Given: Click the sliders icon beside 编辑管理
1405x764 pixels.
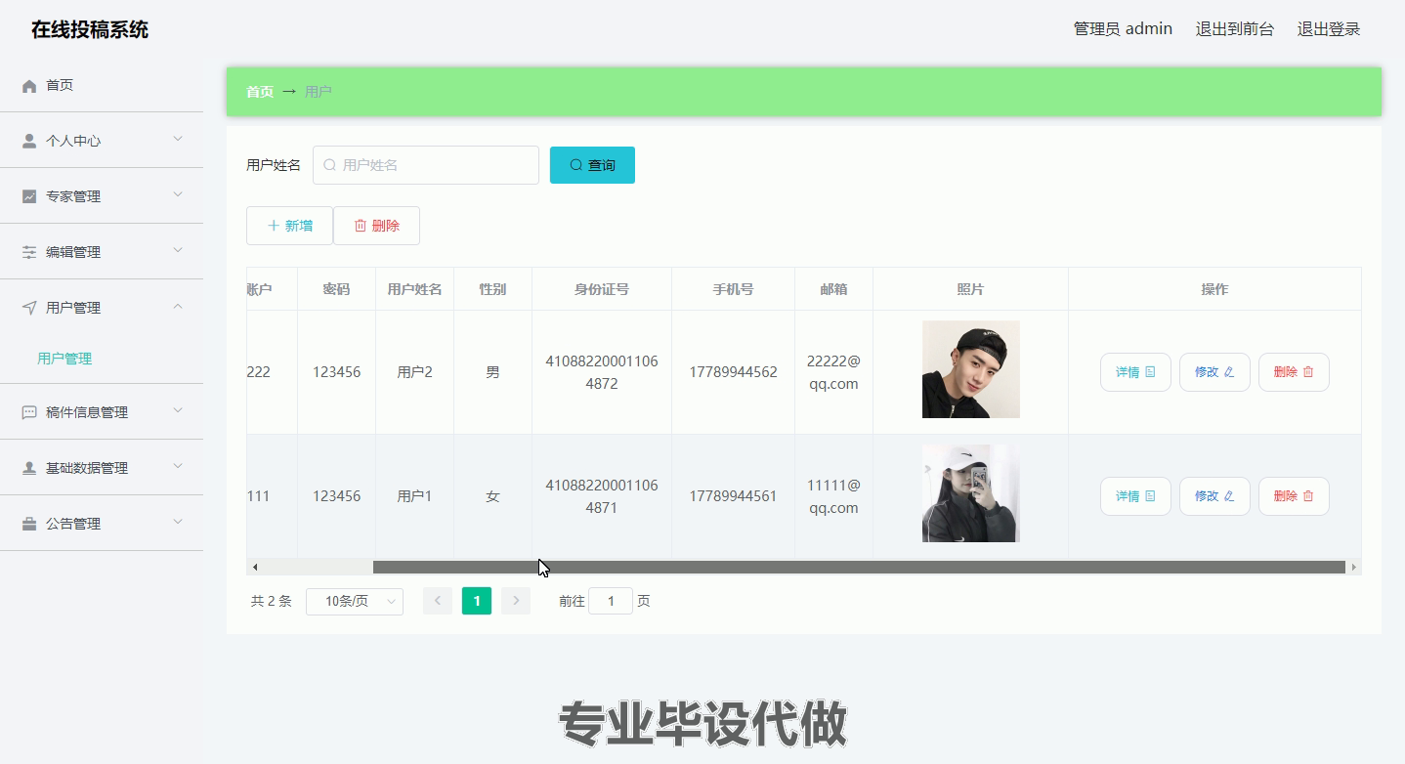Looking at the screenshot, I should [29, 252].
